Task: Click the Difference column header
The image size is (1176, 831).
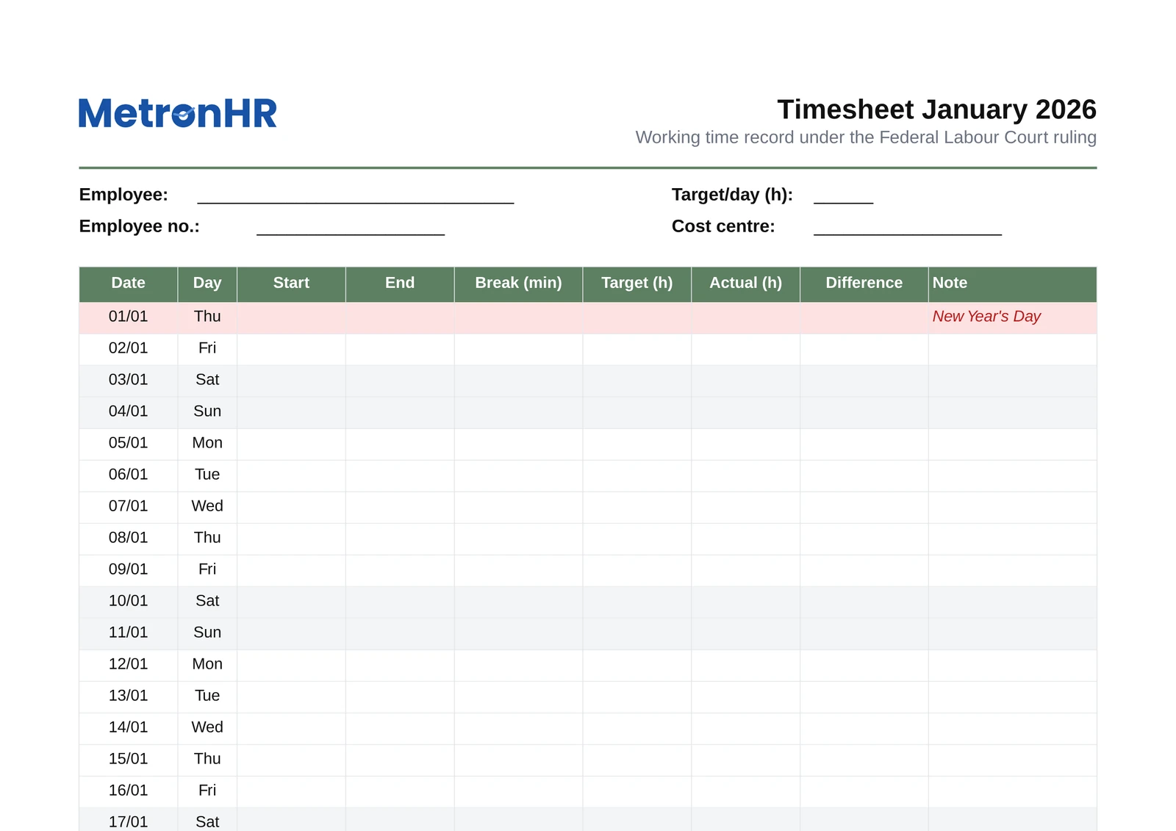Action: (x=864, y=284)
